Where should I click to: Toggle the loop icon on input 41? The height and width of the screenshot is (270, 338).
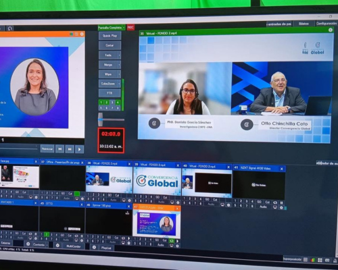point(275,202)
